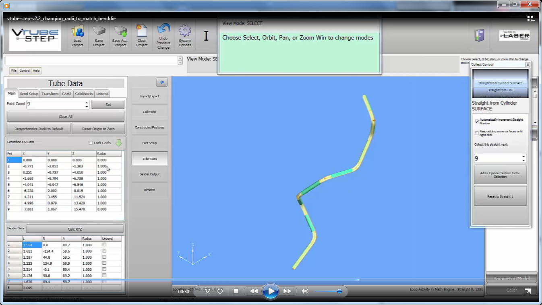The height and width of the screenshot is (305, 542).
Task: Enable the Lock Grids checkbox
Action: (91, 143)
